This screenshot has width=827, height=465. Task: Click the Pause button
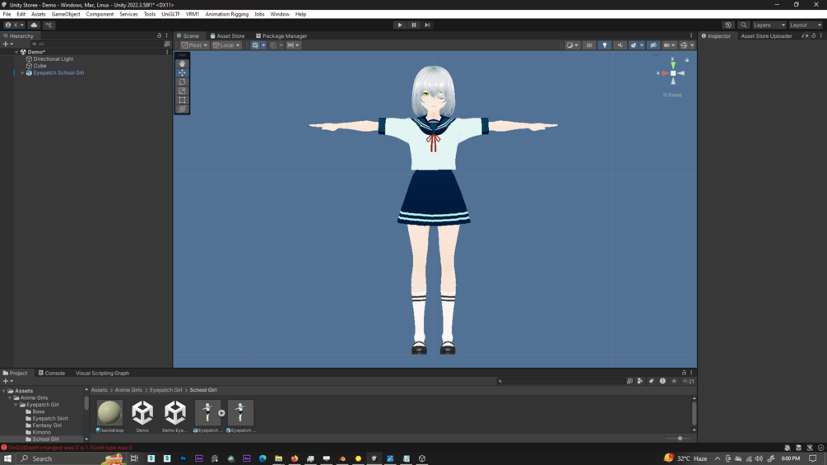pos(413,25)
